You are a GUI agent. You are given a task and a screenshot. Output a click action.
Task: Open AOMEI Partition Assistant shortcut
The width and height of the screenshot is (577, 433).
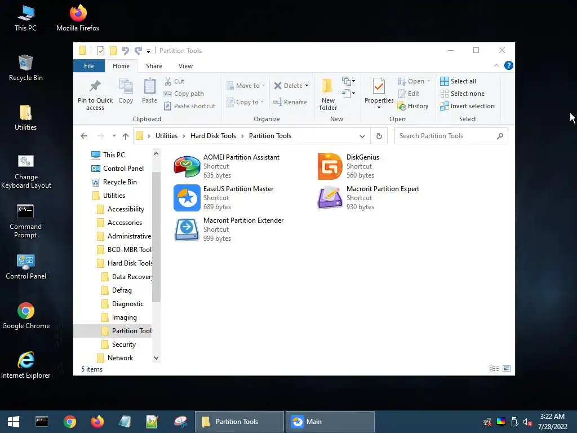pyautogui.click(x=227, y=166)
